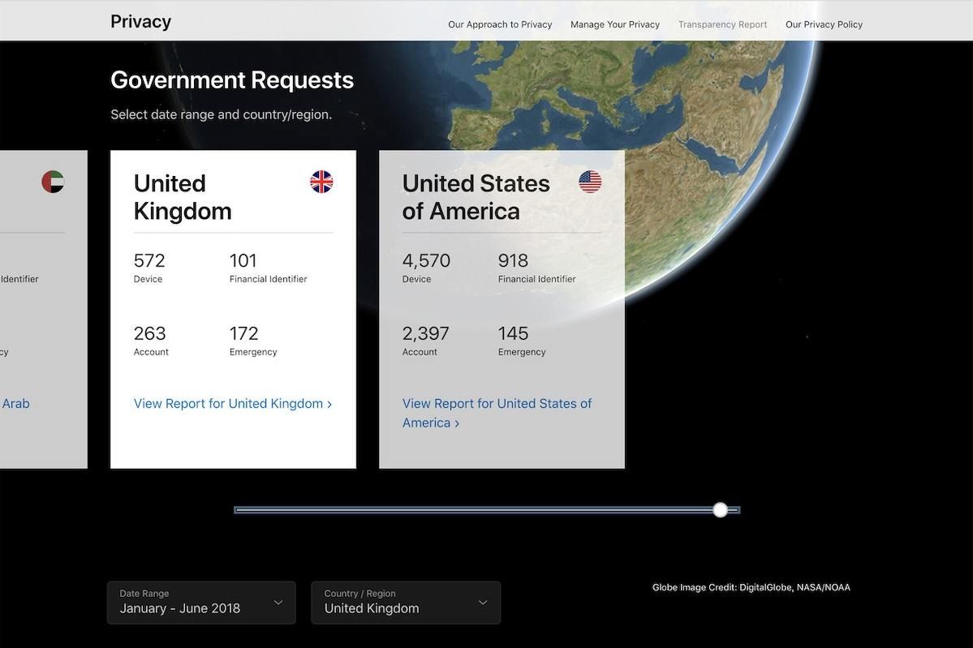Expand the Country / Region dropdown
The height and width of the screenshot is (648, 973).
(x=406, y=603)
